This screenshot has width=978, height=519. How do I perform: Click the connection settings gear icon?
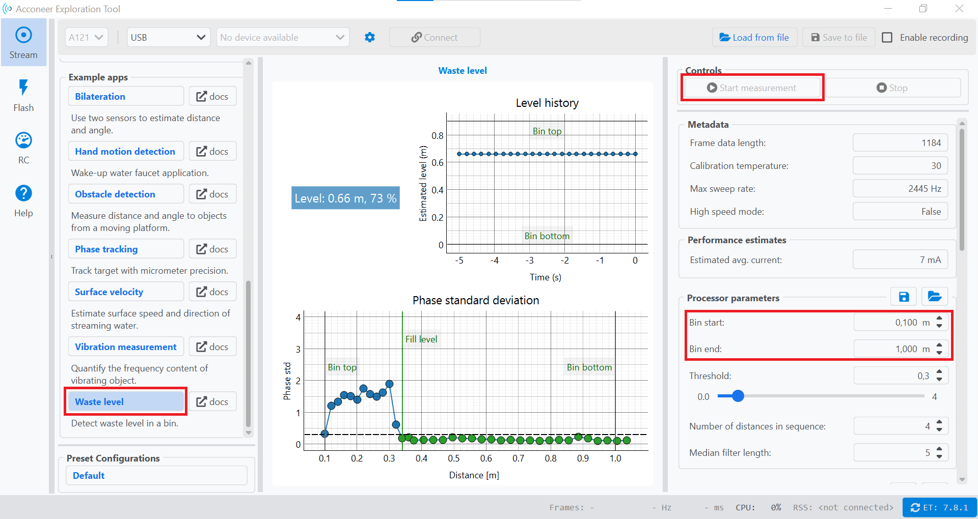pos(370,37)
